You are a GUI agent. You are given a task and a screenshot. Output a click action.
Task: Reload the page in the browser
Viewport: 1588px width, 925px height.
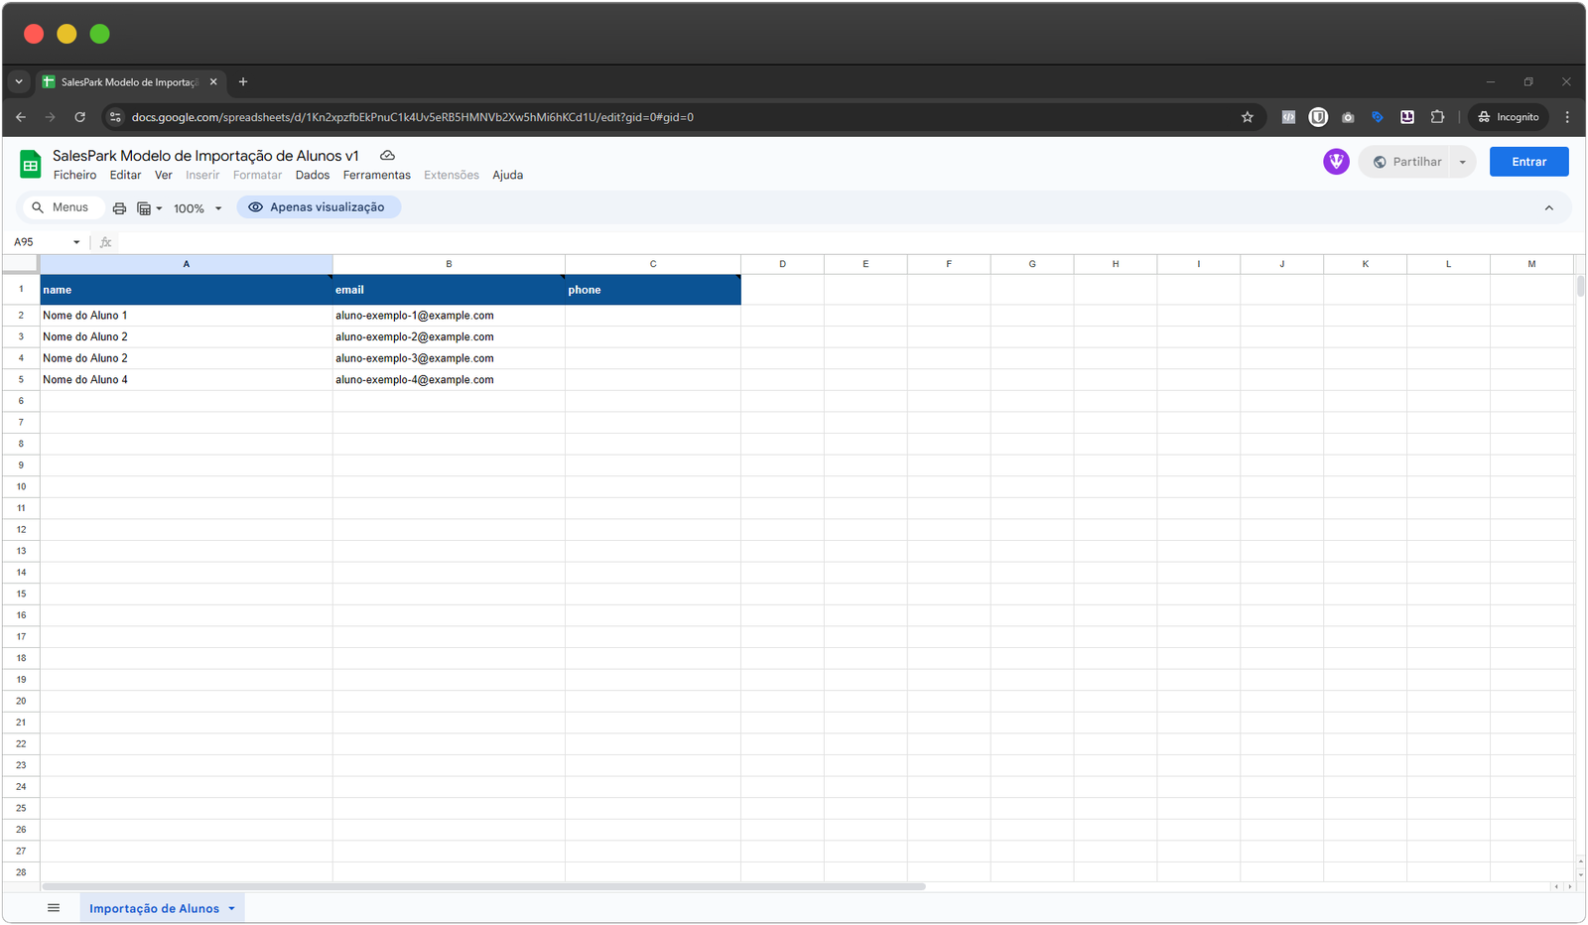[79, 117]
